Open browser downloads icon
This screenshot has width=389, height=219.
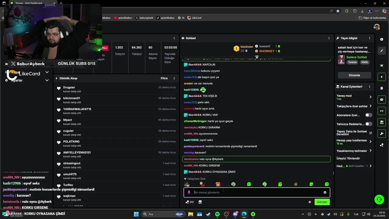click(x=362, y=11)
